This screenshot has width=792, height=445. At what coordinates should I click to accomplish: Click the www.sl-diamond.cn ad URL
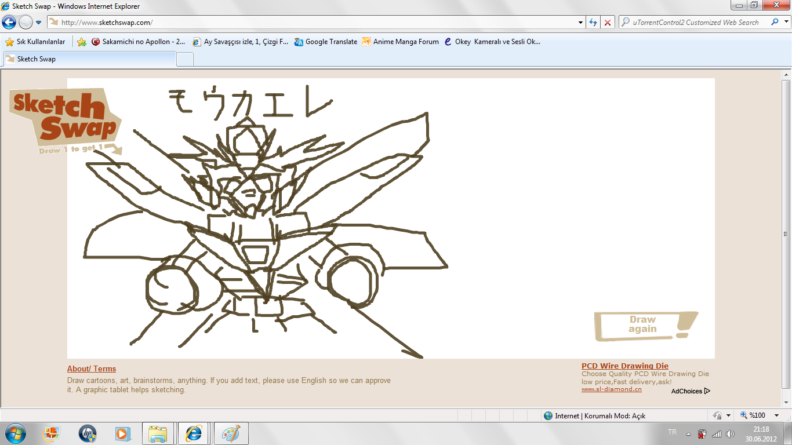[612, 389]
